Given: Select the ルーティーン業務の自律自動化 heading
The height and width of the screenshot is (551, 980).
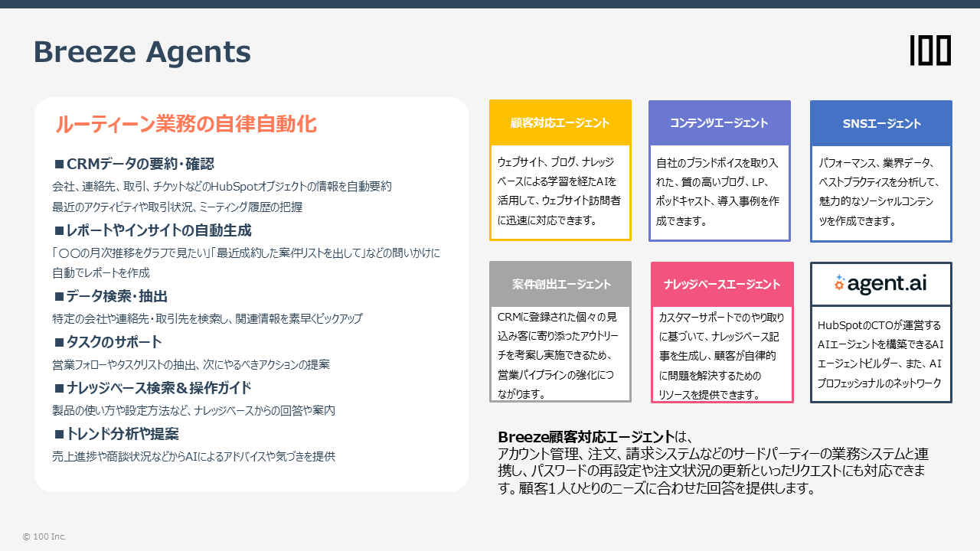Looking at the screenshot, I should (x=186, y=124).
